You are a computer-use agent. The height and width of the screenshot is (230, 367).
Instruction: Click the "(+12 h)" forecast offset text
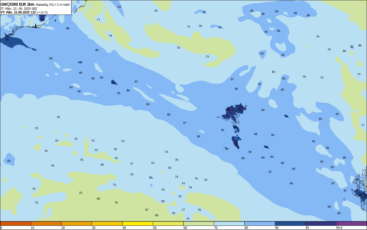click(42, 12)
